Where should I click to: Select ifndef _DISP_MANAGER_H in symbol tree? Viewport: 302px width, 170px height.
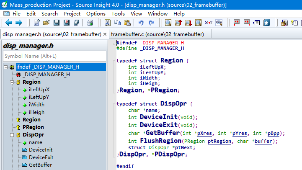point(48,67)
